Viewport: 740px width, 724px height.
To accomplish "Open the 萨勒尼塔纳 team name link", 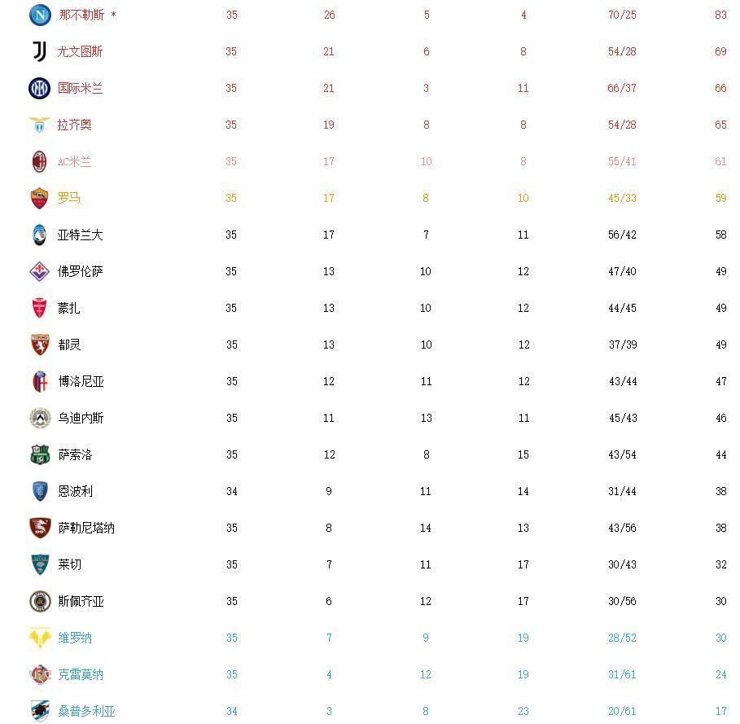I will coord(86,528).
